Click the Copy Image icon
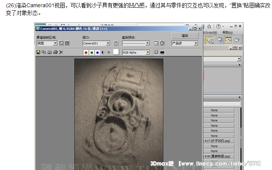The image size is (272, 170). pyautogui.click(x=44, y=52)
